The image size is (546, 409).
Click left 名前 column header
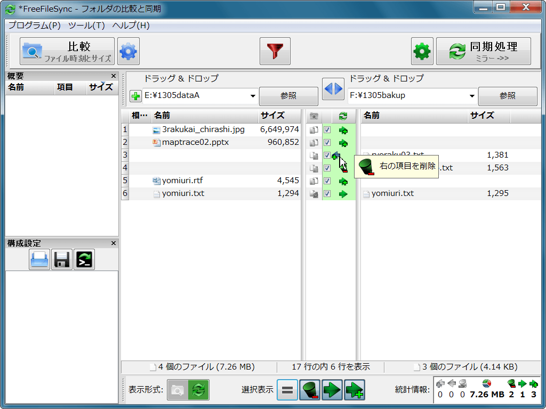(205, 116)
